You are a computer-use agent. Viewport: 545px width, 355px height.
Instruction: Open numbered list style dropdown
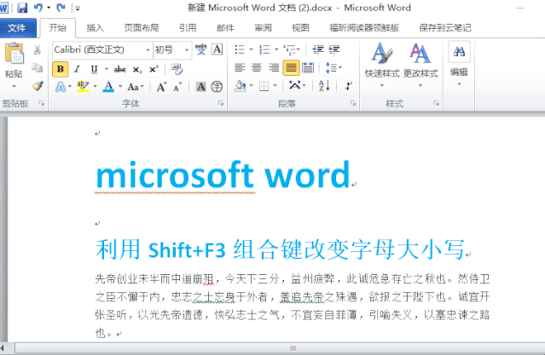pos(276,49)
